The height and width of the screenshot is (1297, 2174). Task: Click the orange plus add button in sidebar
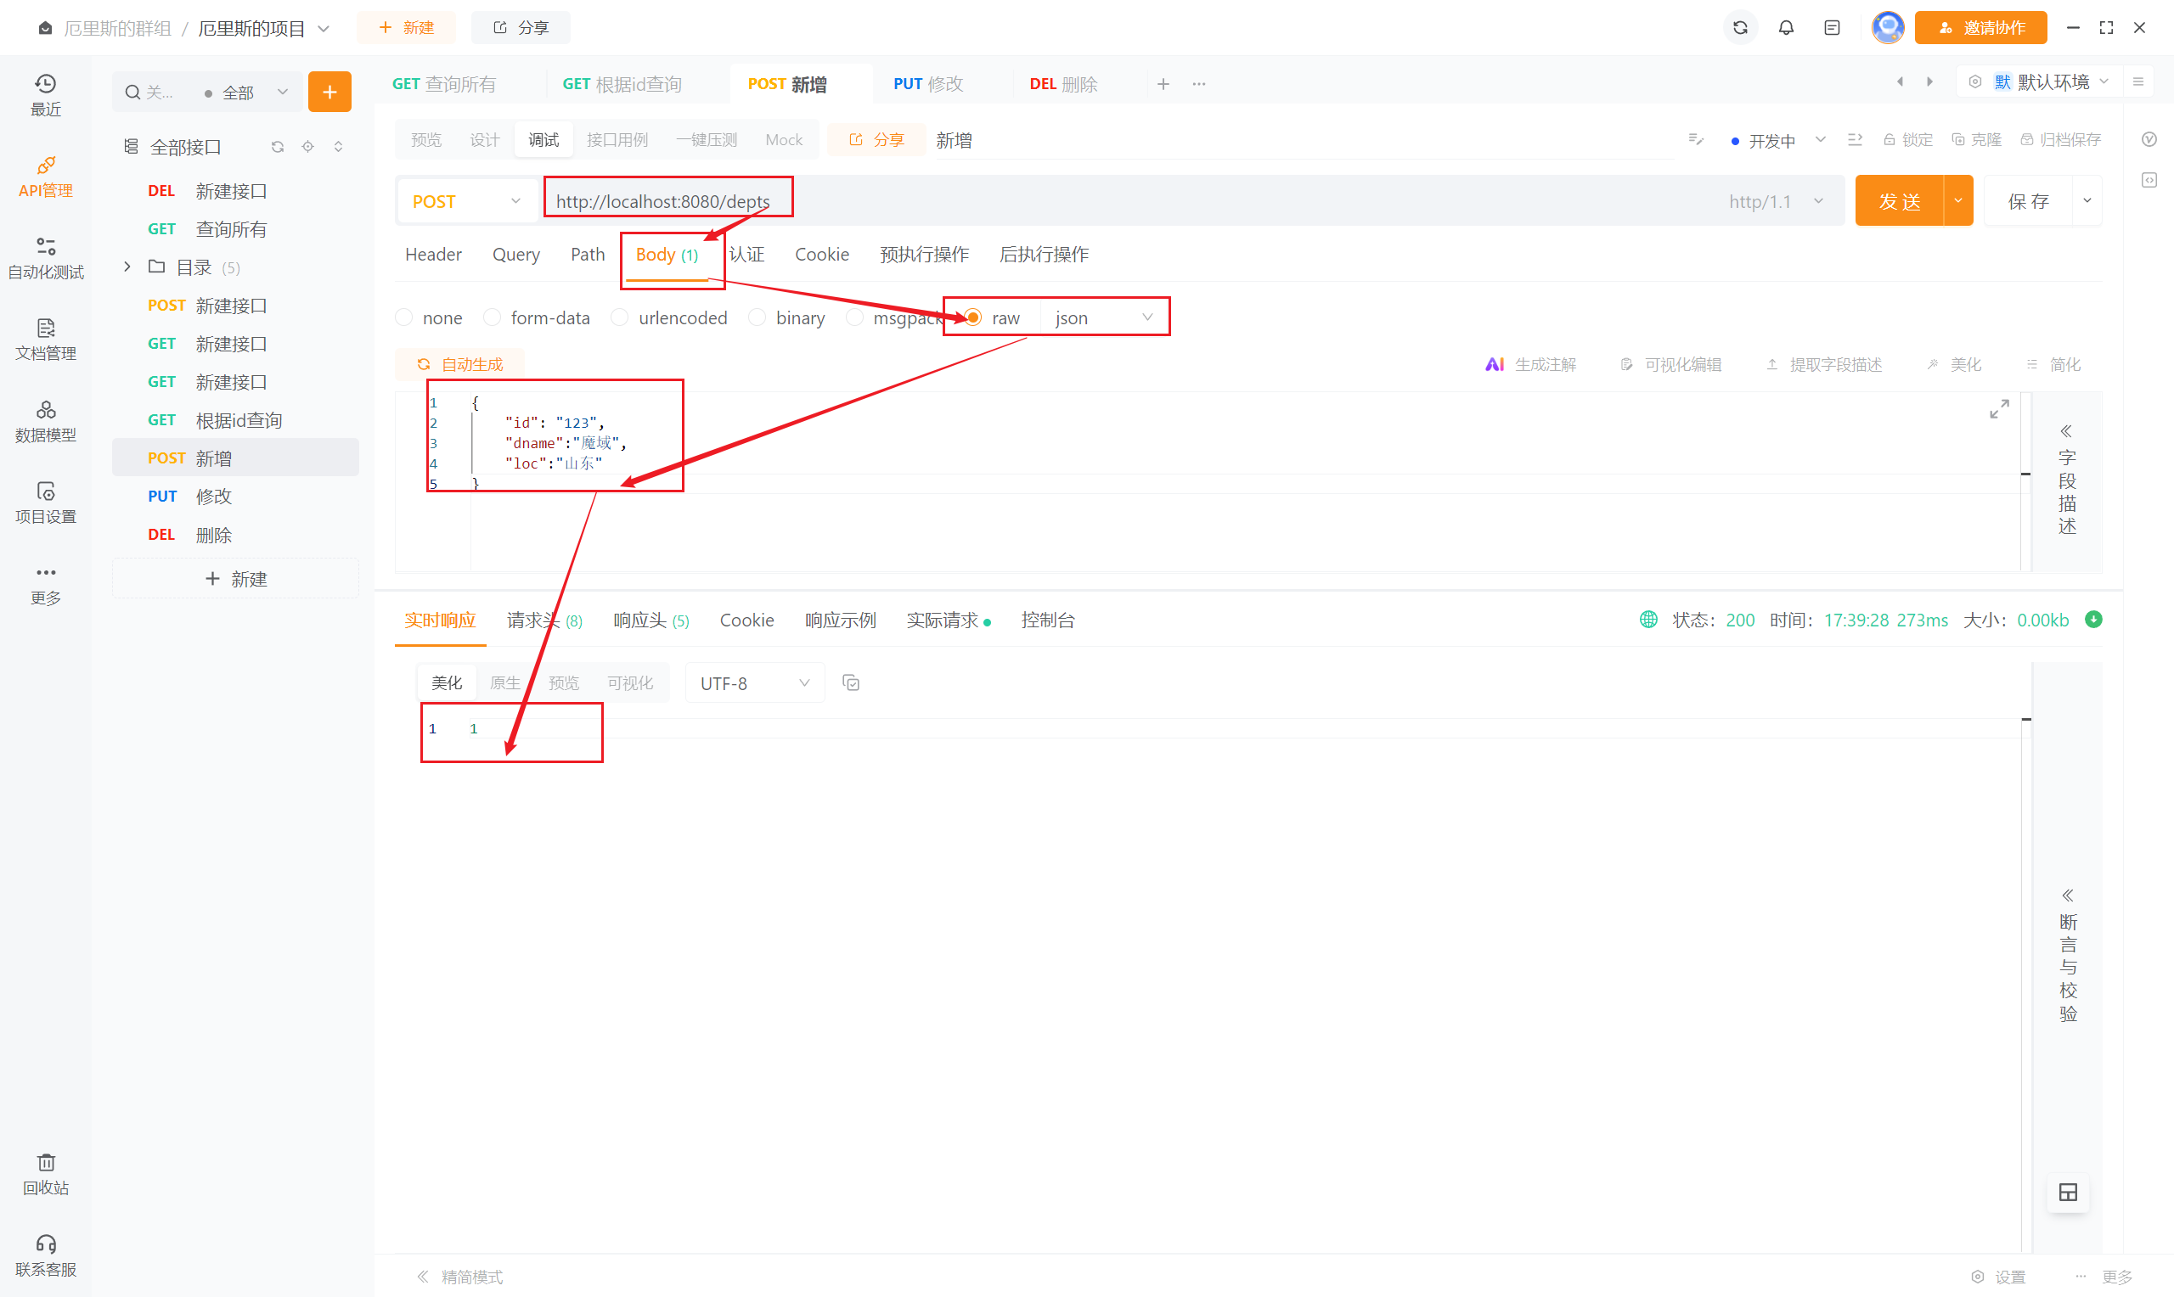coord(329,92)
